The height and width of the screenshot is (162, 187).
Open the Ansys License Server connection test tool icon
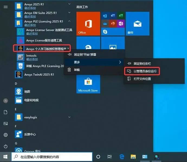coord(21,32)
